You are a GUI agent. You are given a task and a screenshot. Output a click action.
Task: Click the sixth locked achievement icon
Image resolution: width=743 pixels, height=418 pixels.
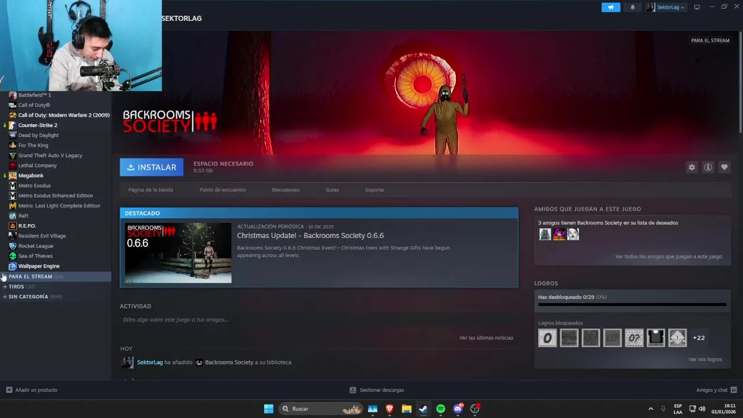pyautogui.click(x=656, y=338)
